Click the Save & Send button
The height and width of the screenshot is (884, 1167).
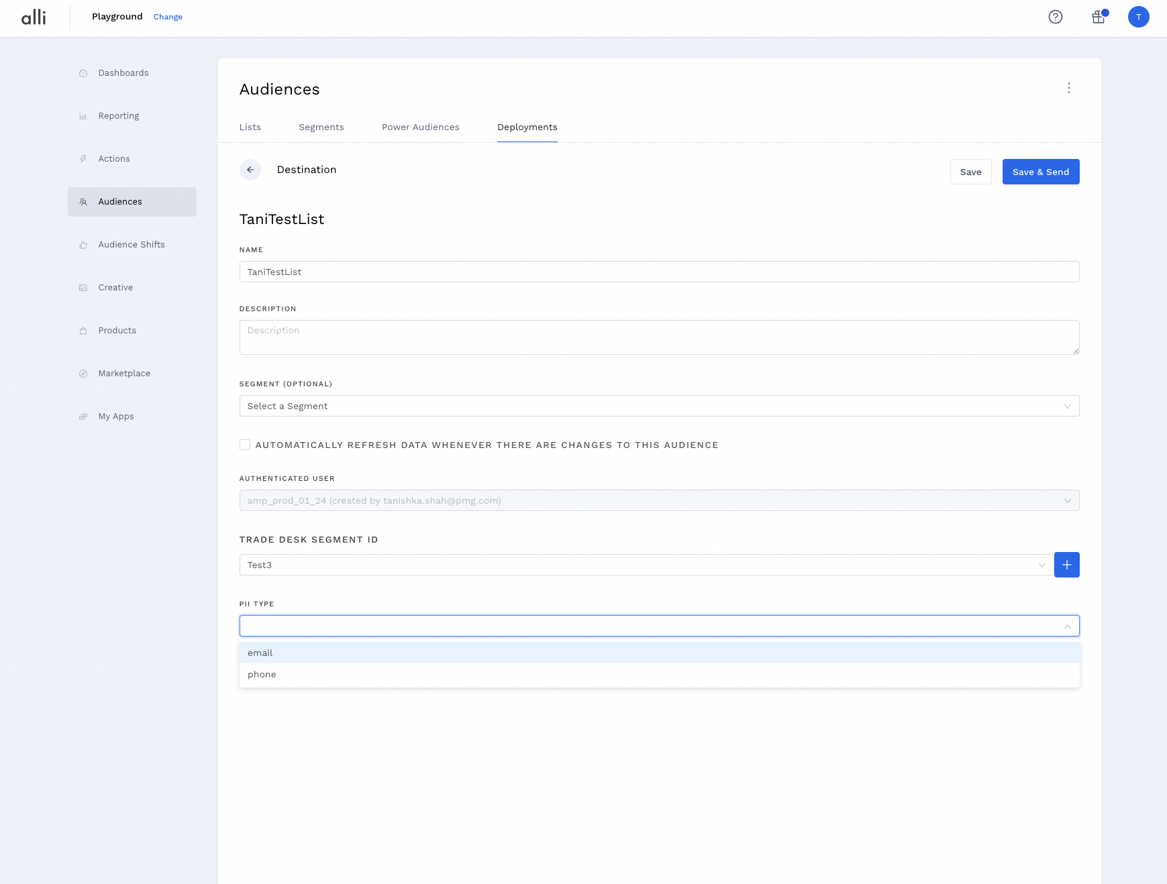[x=1040, y=172]
